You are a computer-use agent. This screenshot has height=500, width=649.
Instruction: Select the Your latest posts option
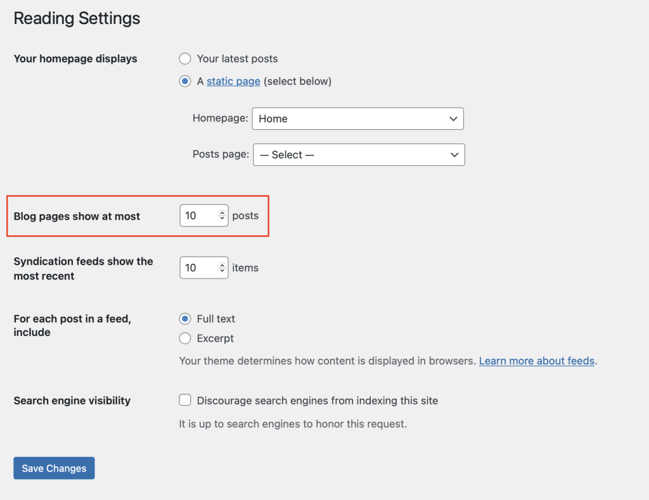coord(184,58)
